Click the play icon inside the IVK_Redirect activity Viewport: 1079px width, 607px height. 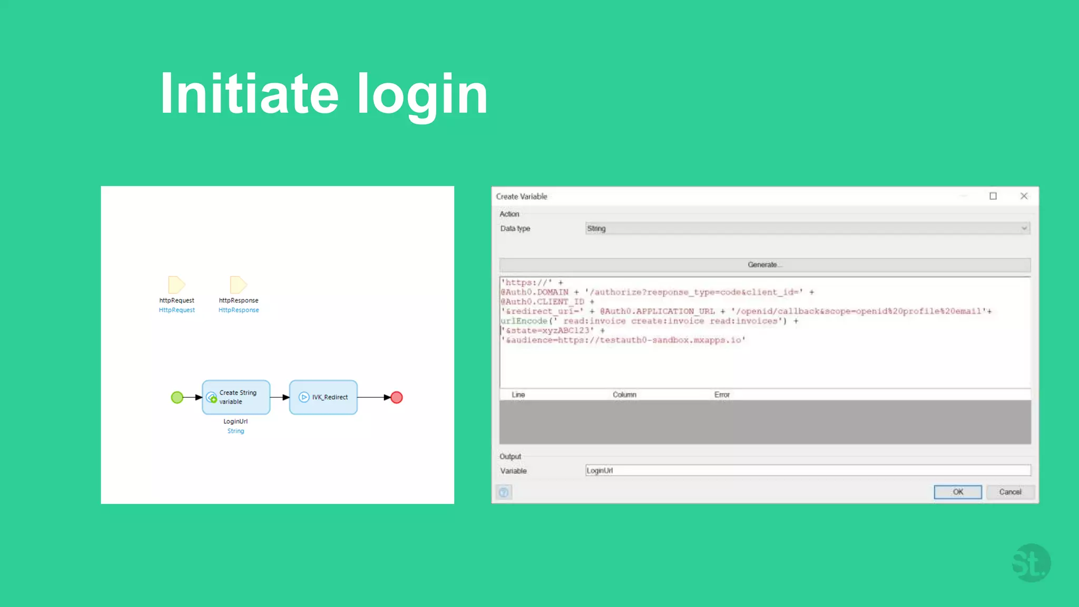point(304,397)
